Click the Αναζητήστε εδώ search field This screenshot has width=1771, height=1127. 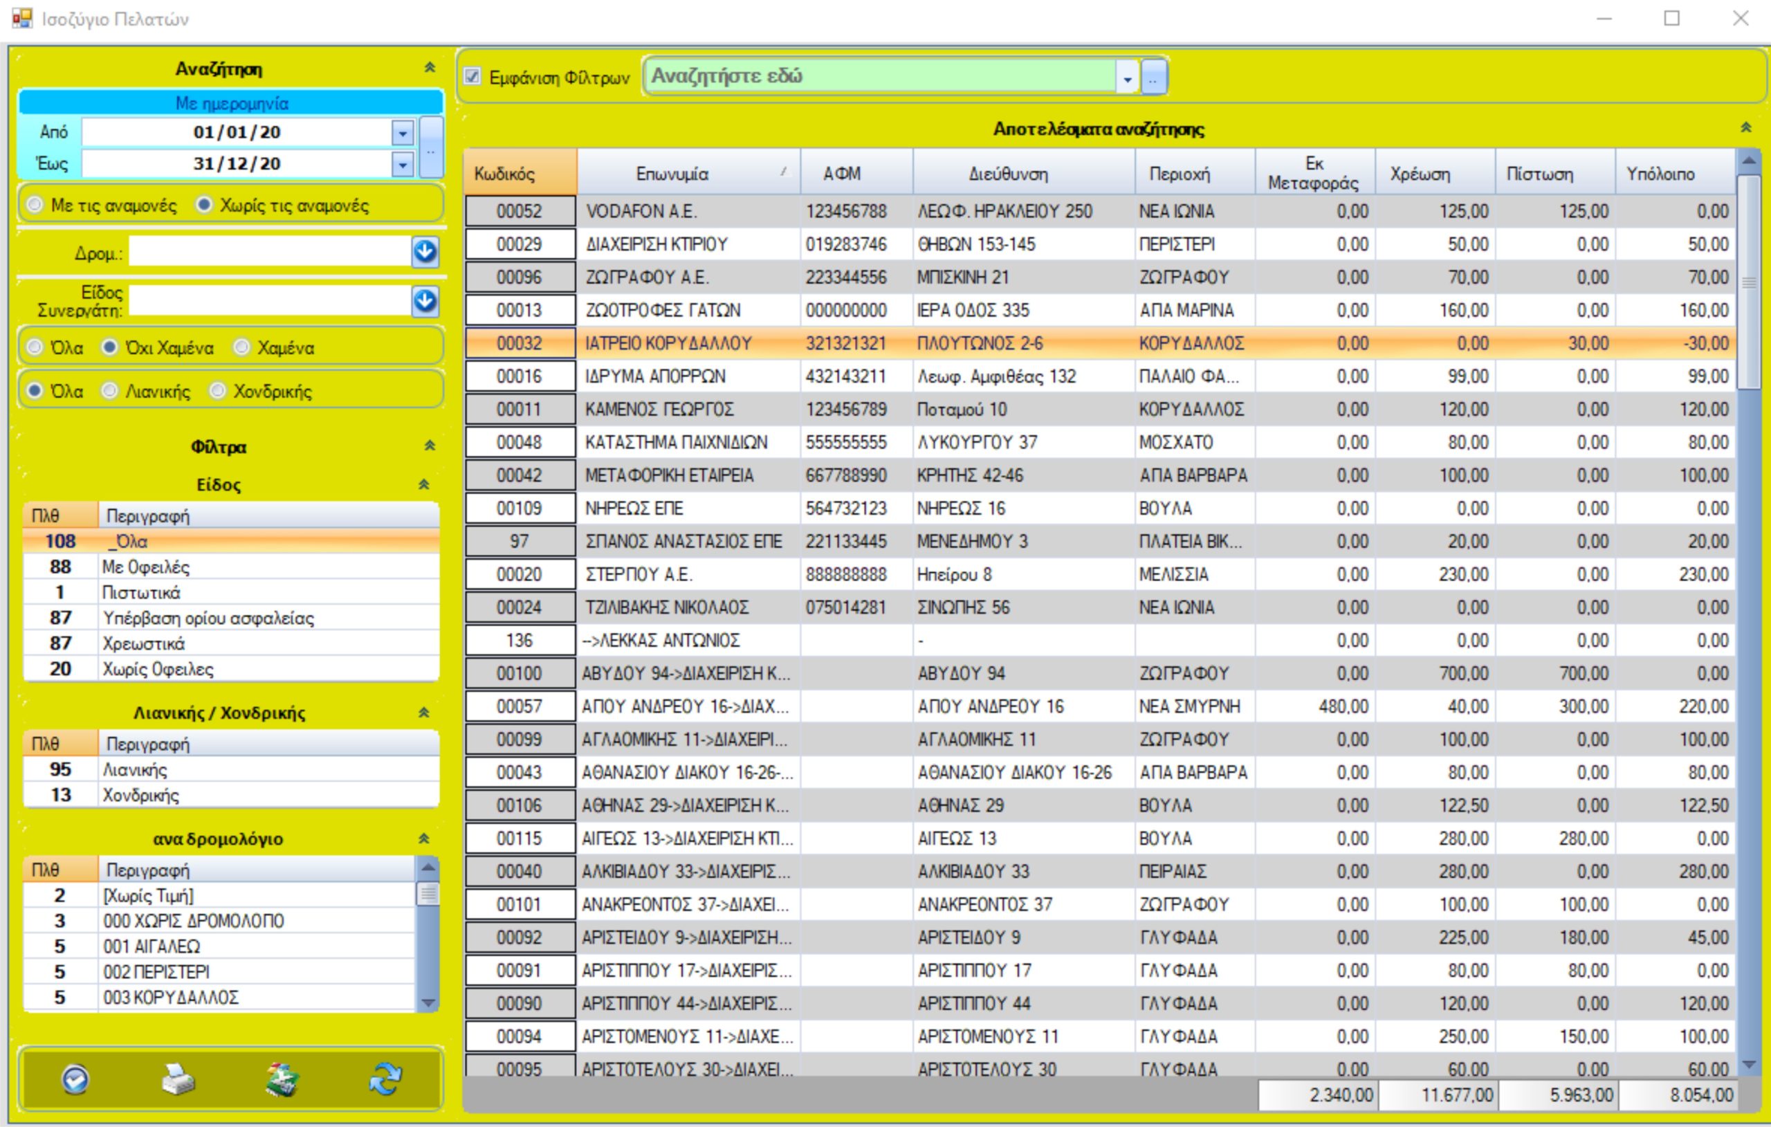(879, 77)
